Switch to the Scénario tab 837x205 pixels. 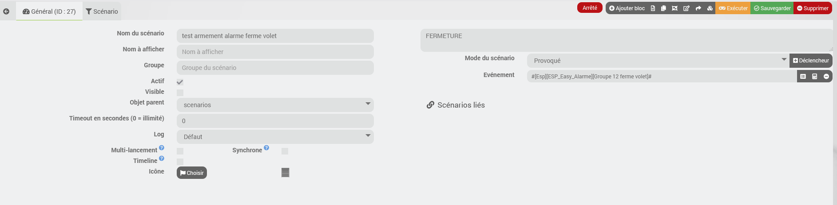102,12
